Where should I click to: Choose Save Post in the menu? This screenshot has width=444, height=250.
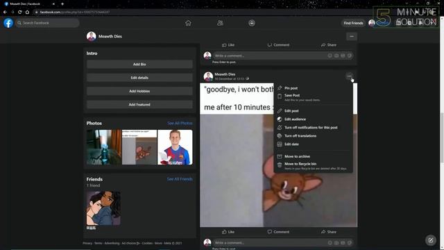click(313, 97)
